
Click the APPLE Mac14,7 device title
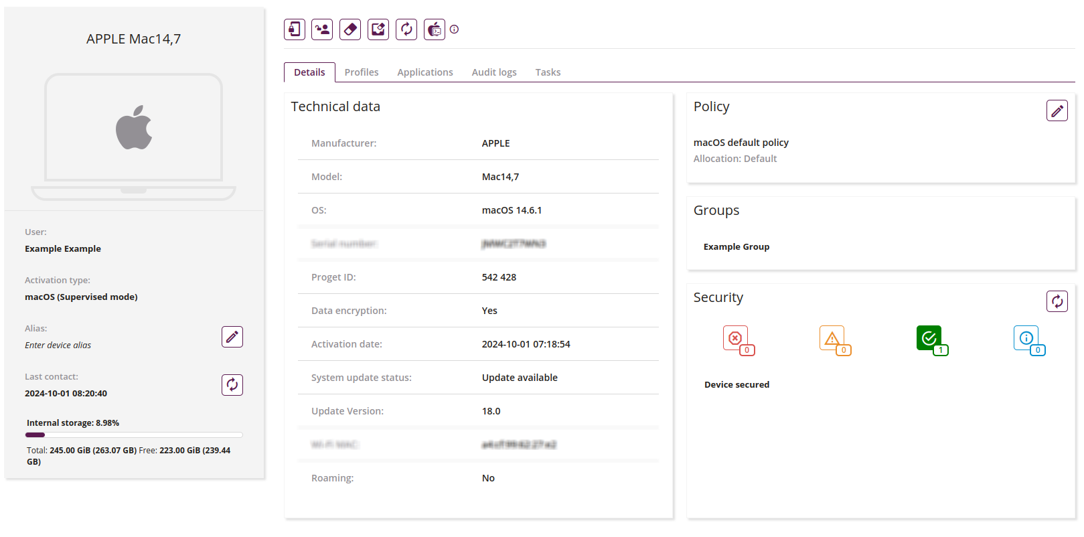133,39
